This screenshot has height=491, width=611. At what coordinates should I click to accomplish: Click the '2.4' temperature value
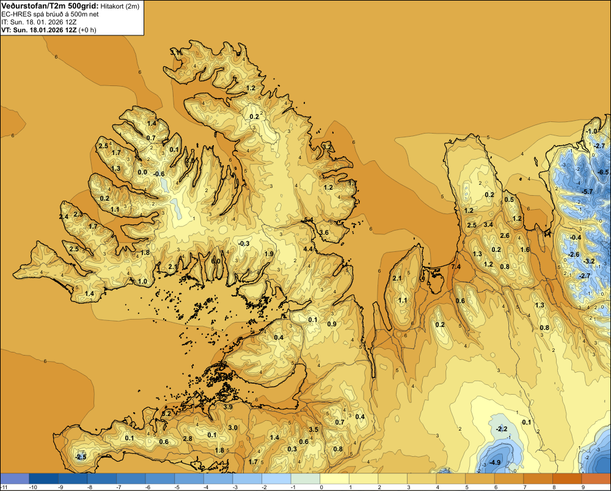point(64,217)
